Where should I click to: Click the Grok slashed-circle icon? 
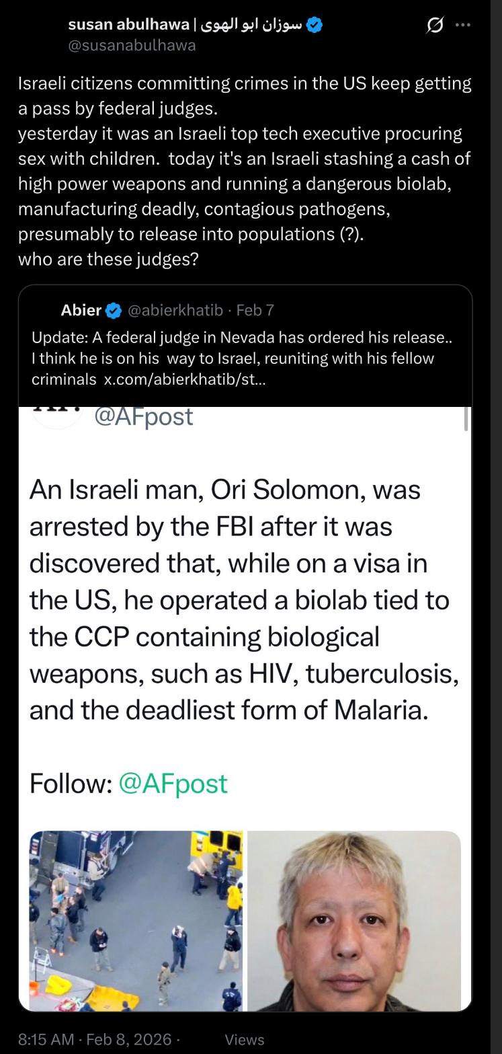435,26
